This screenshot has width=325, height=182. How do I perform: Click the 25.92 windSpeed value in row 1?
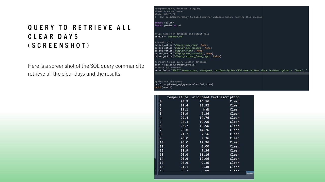[x=204, y=105]
